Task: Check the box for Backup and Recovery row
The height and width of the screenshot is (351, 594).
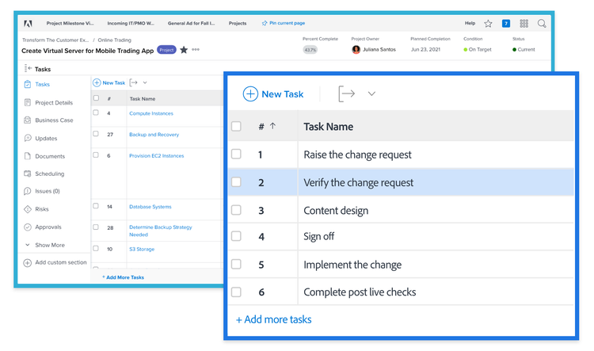Action: [96, 134]
